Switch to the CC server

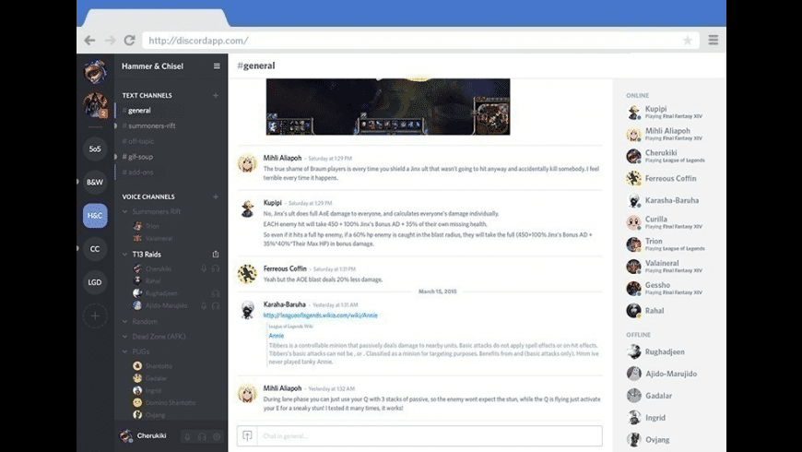[x=95, y=249]
